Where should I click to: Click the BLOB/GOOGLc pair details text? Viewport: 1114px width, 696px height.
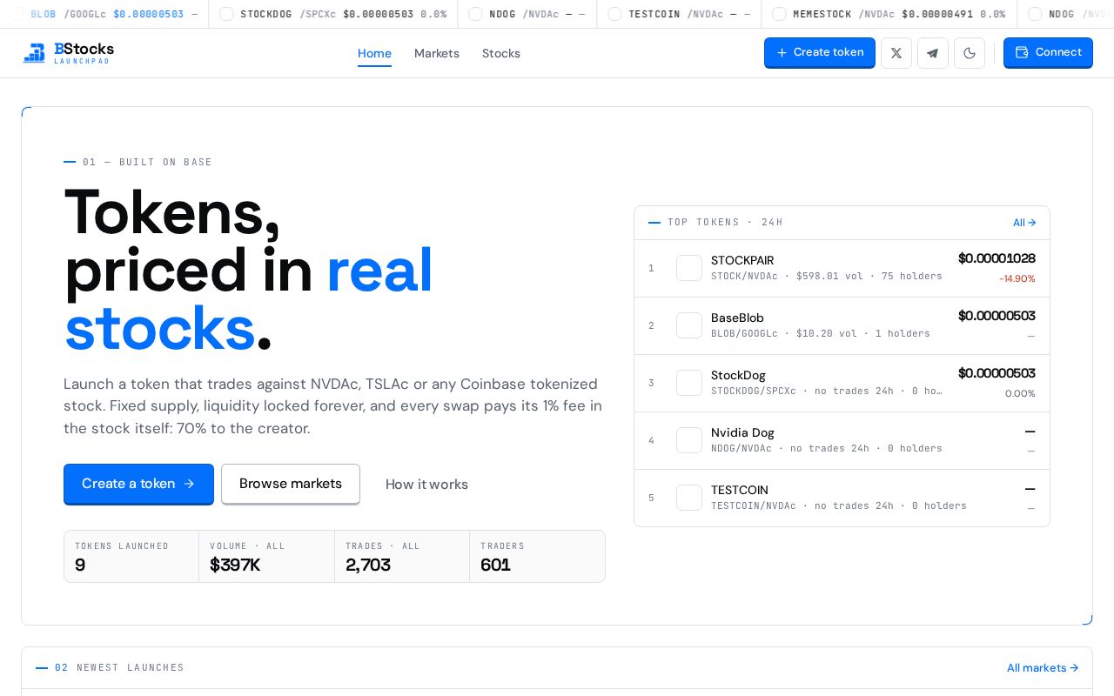[x=820, y=333]
